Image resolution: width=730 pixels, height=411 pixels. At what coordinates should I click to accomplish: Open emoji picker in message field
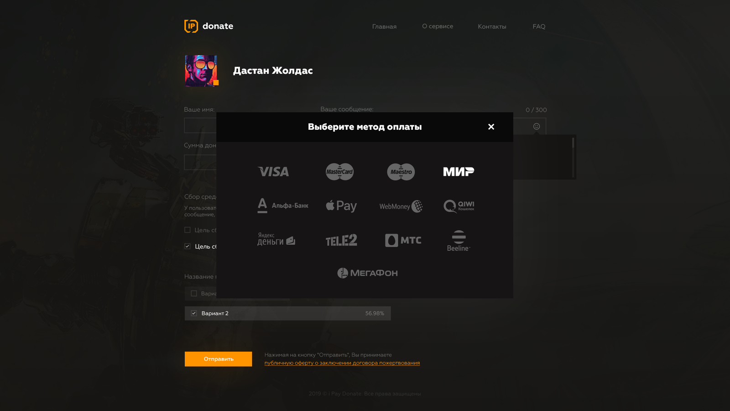pyautogui.click(x=537, y=126)
